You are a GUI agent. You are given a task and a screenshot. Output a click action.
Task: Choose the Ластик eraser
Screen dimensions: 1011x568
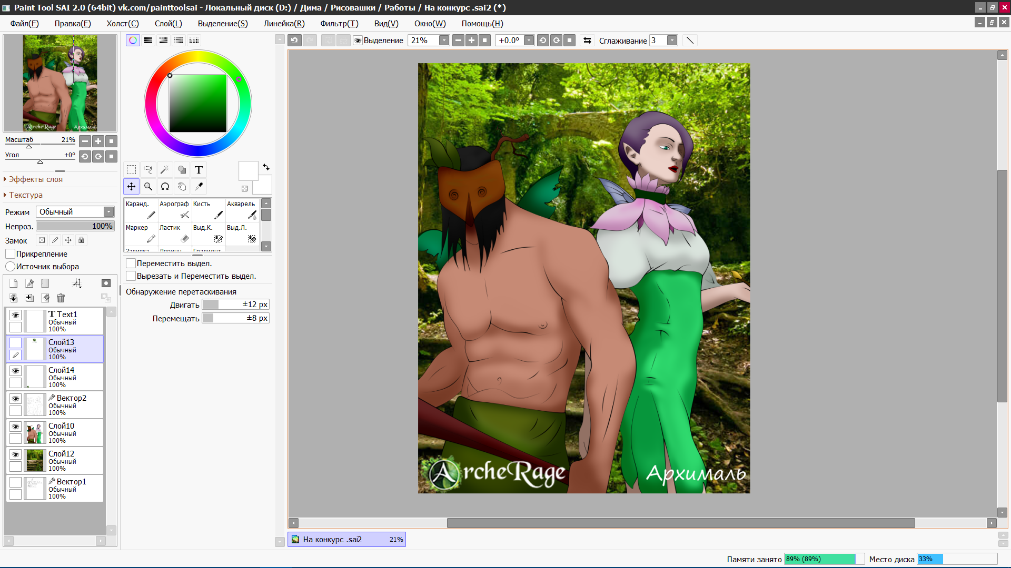174,234
